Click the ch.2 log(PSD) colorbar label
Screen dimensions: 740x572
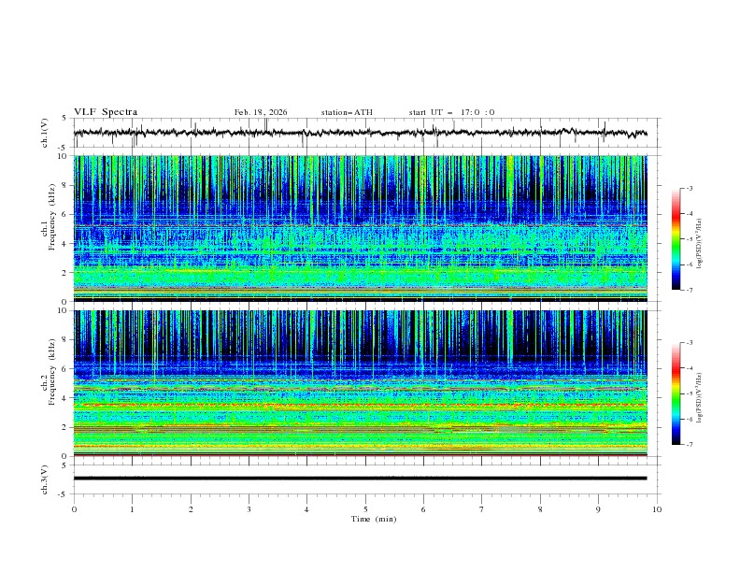coord(699,398)
